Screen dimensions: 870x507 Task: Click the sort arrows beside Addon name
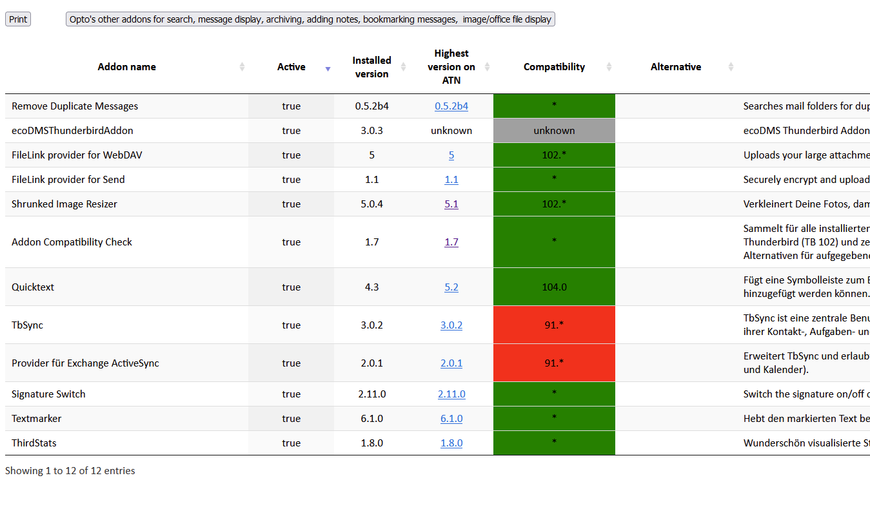242,67
